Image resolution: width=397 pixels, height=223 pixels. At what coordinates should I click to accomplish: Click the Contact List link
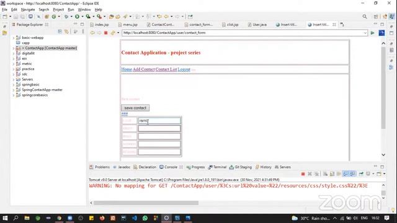pos(166,69)
